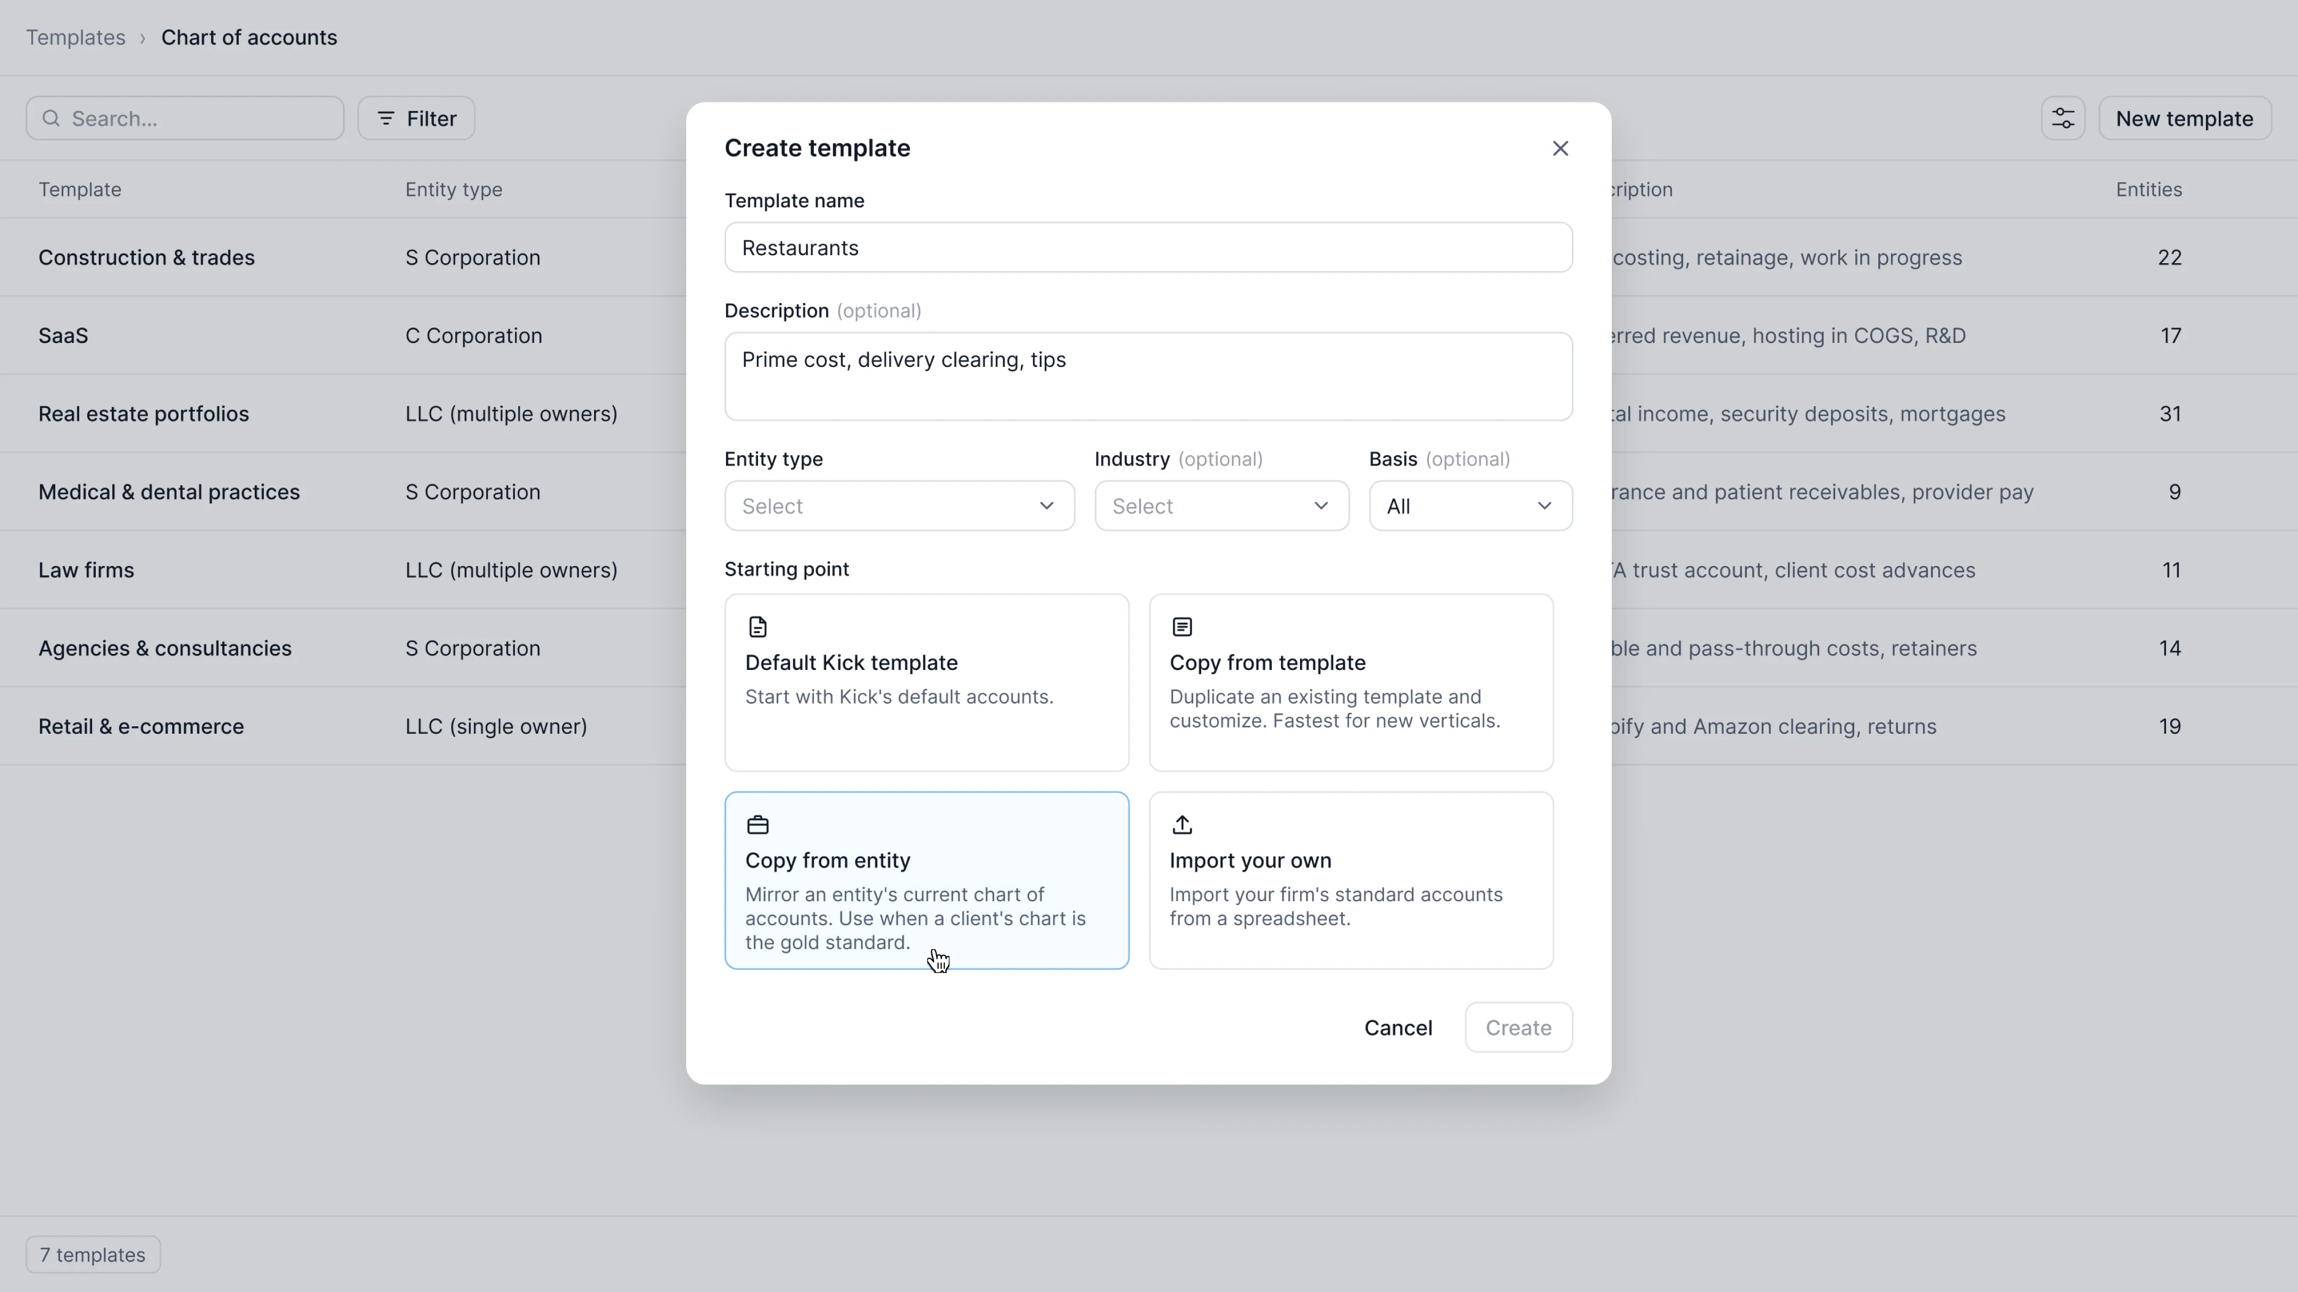Click the Create button
This screenshot has width=2298, height=1292.
tap(1518, 1028)
